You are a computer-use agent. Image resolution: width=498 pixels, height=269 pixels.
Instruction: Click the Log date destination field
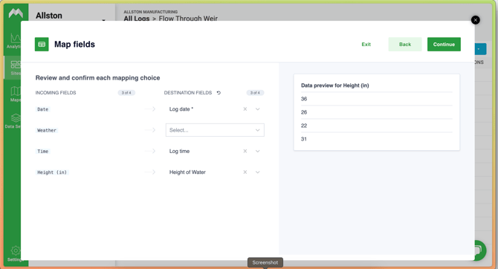[215, 109]
